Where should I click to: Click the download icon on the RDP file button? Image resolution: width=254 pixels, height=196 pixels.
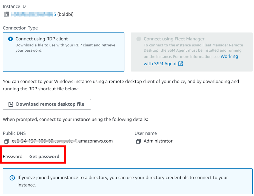[x=11, y=104]
